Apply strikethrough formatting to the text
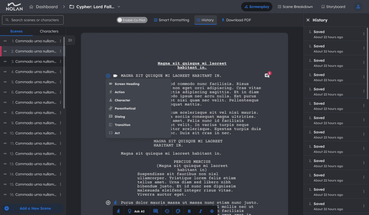The height and width of the screenshot is (215, 369). coord(212,211)
